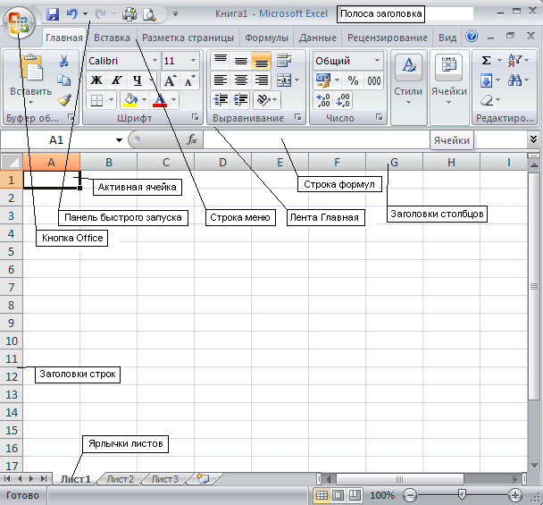Switch to sheet Лист2

point(120,479)
